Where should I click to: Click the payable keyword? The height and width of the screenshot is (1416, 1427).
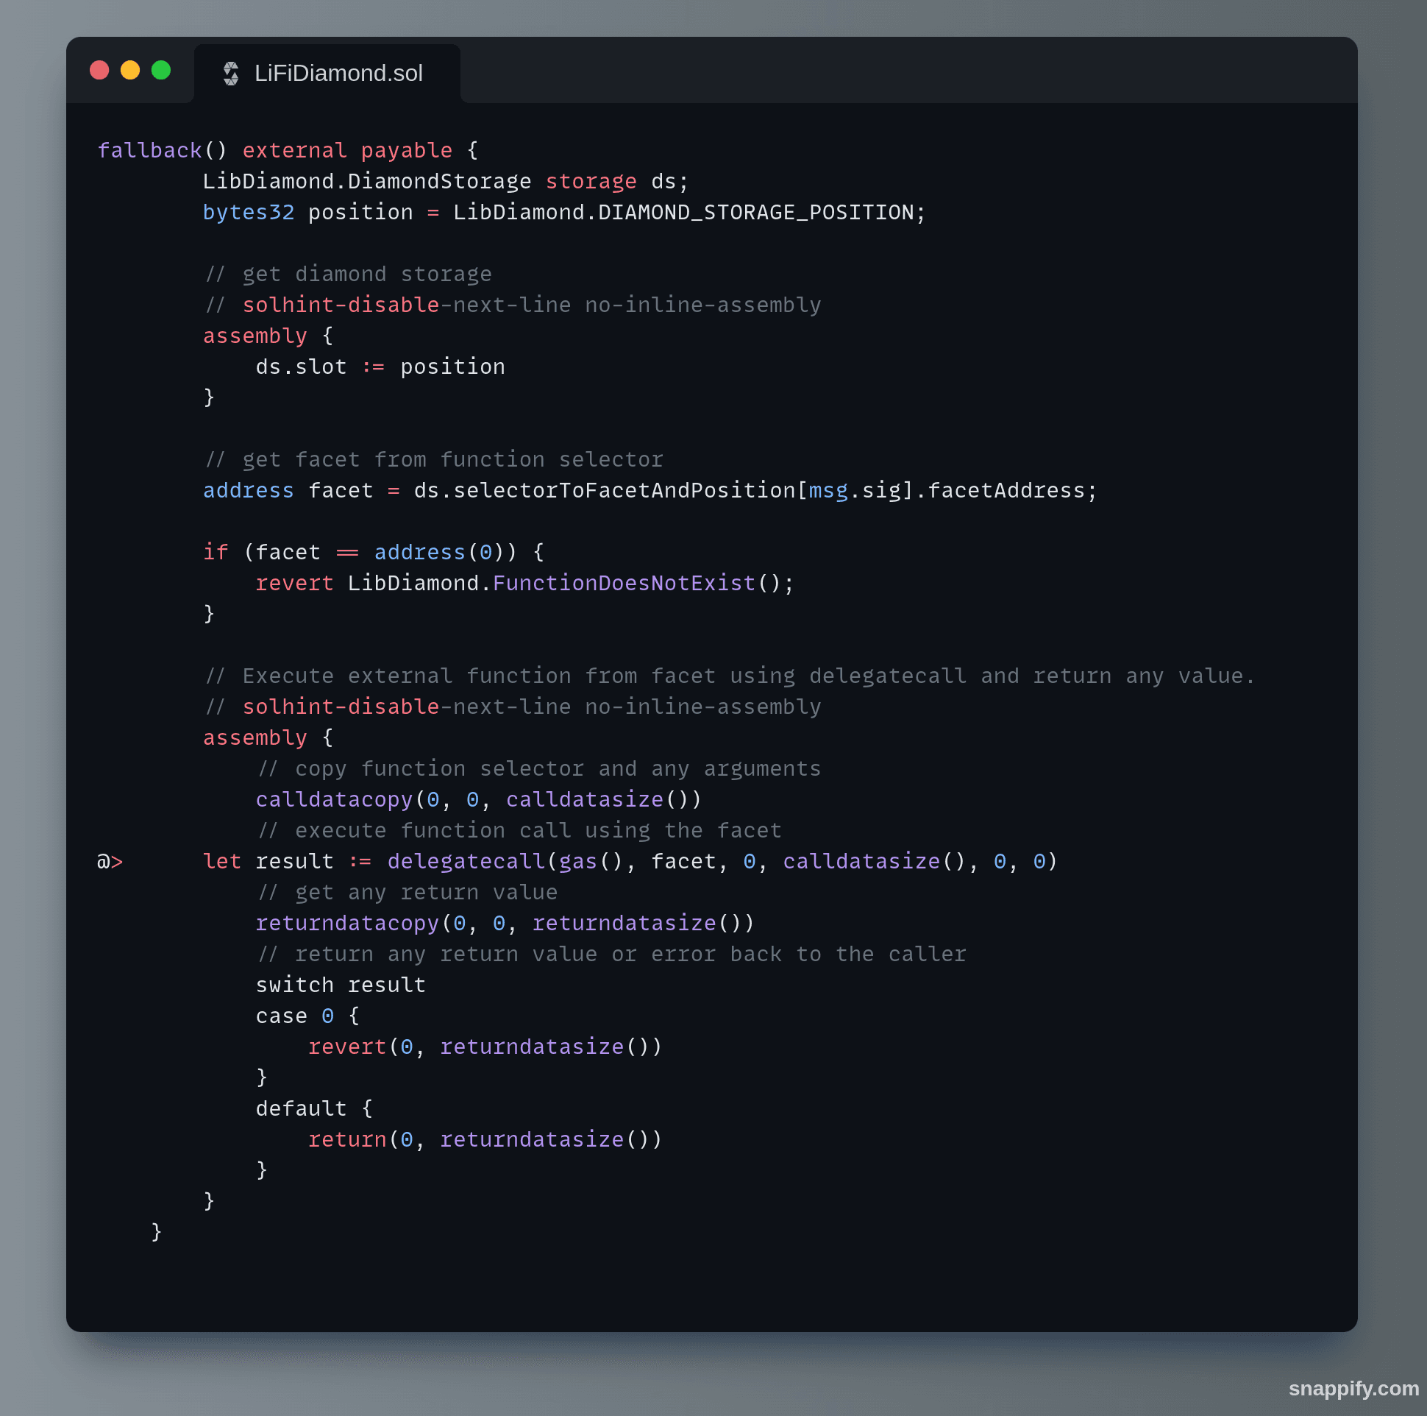[x=406, y=151]
